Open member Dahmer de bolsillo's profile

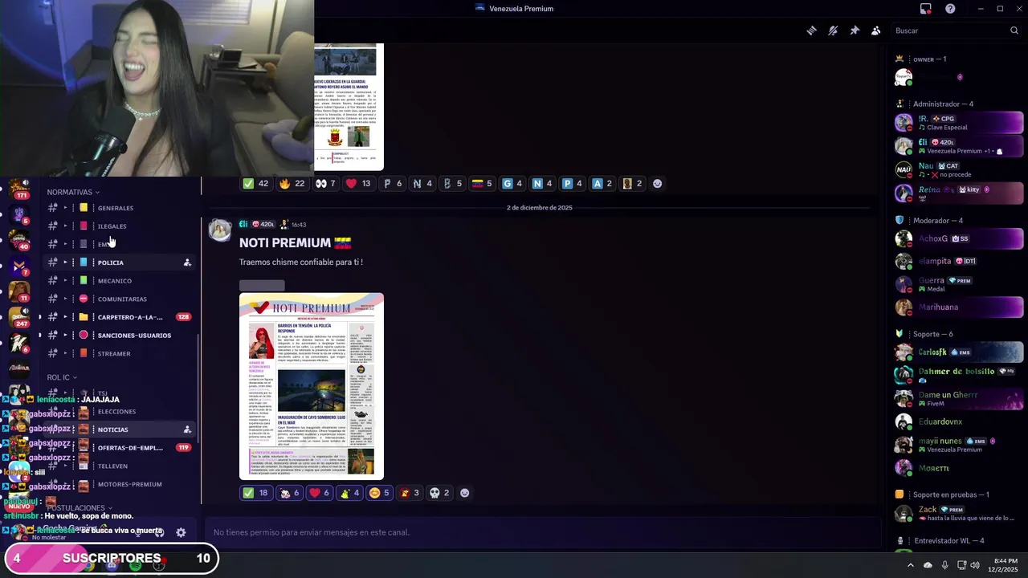pos(959,375)
